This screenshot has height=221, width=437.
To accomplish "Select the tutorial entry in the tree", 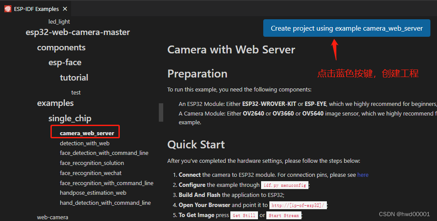I will (x=74, y=77).
